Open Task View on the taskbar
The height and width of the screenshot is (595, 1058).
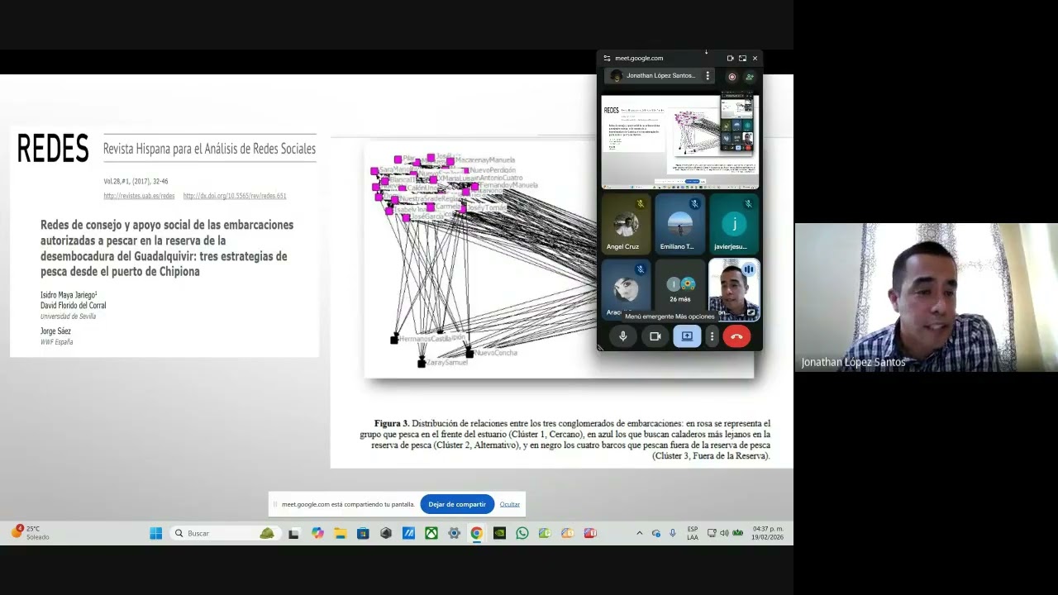pos(293,533)
